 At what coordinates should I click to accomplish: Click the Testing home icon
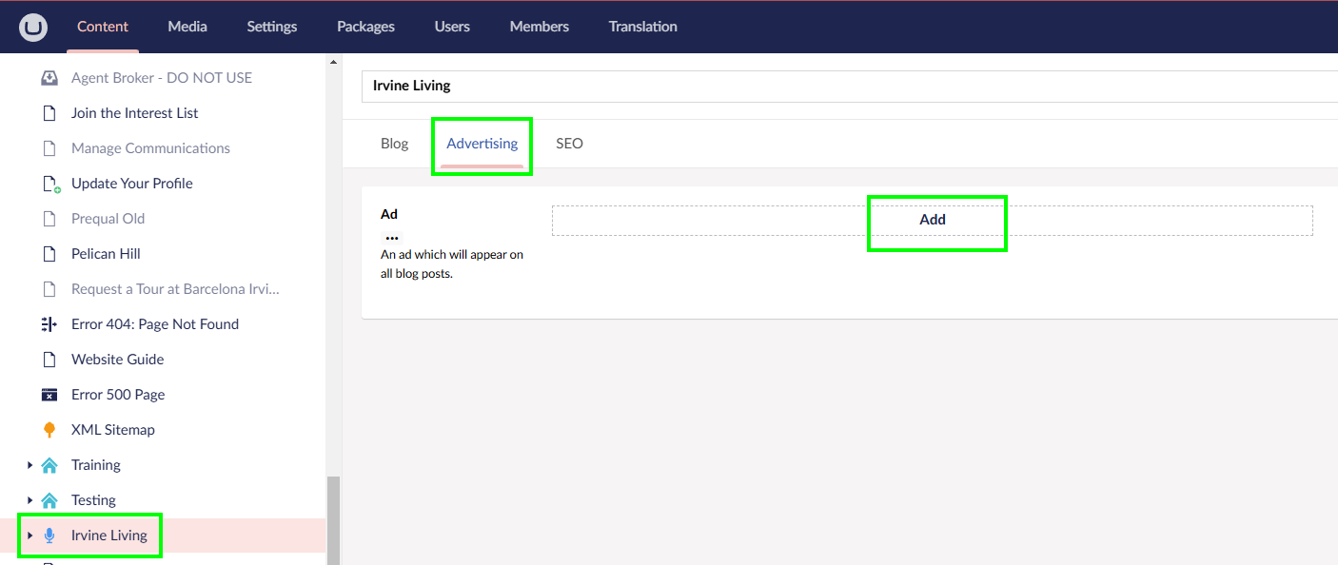coord(49,500)
